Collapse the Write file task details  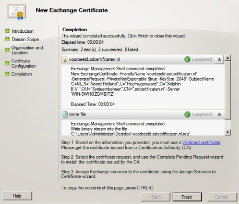coord(219,114)
